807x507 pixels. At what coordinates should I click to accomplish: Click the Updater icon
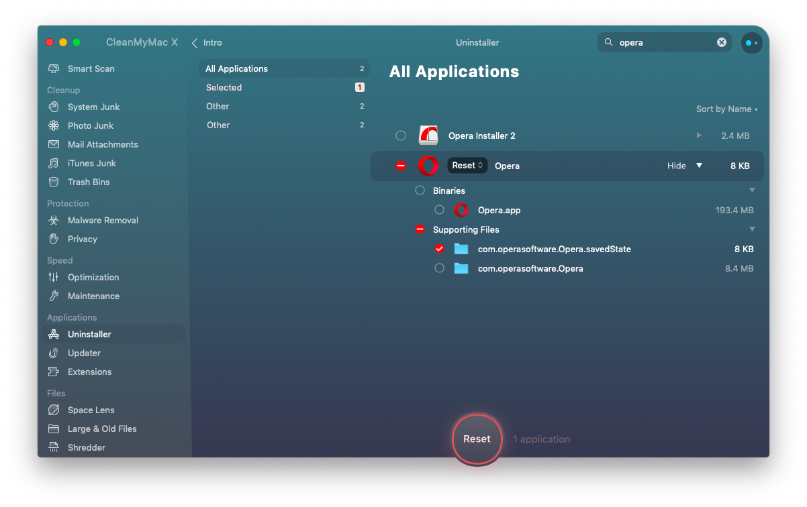point(54,353)
